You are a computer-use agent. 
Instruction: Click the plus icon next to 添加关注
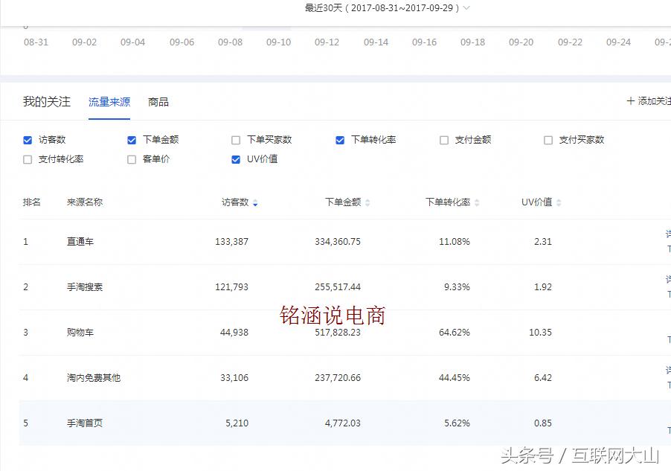tap(632, 100)
